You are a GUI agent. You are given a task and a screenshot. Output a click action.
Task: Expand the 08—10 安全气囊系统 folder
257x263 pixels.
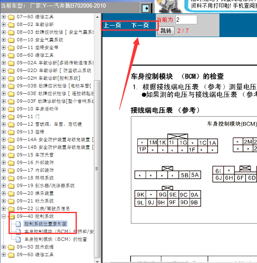point(3,40)
